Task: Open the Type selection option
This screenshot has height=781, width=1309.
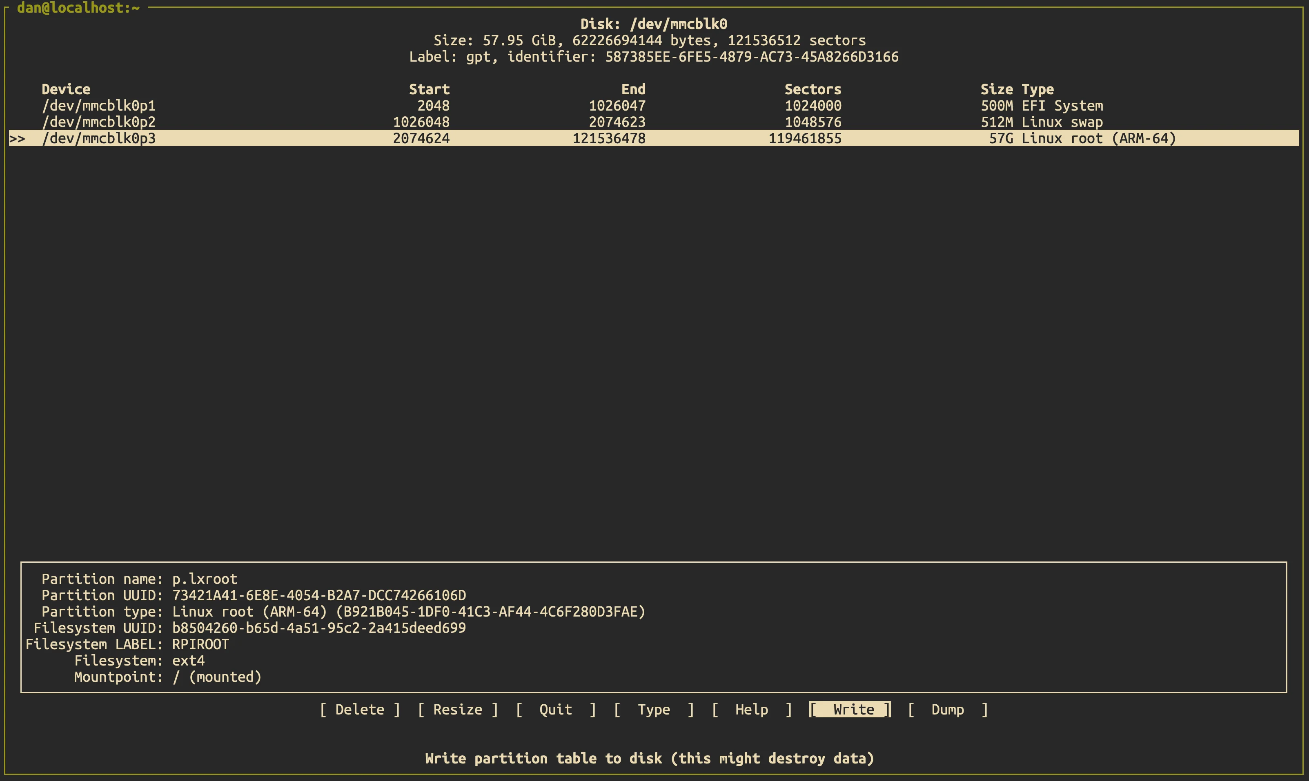Action: click(x=653, y=710)
